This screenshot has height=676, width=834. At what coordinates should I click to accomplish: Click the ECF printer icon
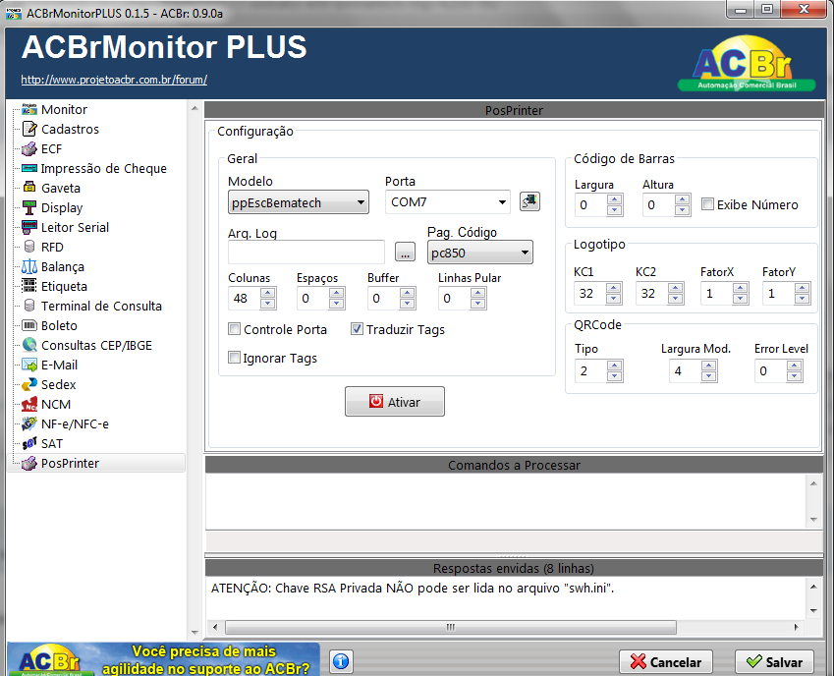click(x=29, y=149)
